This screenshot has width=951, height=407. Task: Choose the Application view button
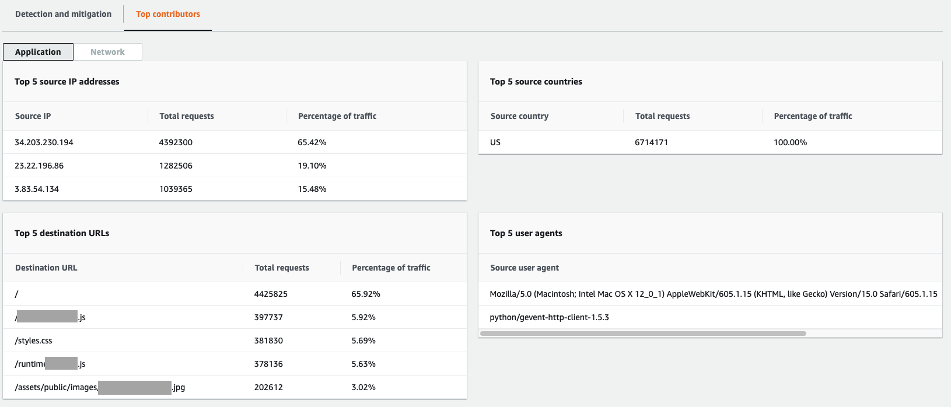pyautogui.click(x=38, y=52)
